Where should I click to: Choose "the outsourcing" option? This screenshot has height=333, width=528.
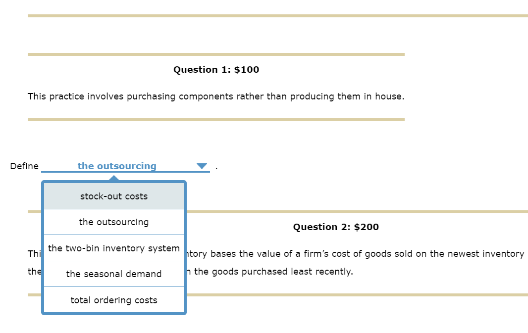click(x=113, y=222)
